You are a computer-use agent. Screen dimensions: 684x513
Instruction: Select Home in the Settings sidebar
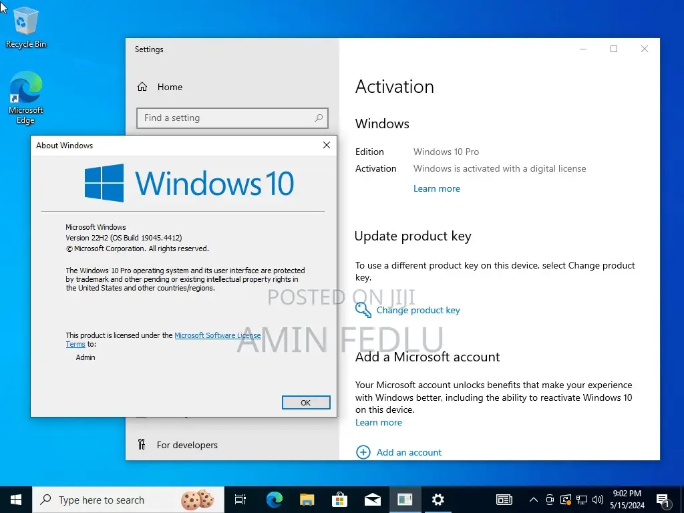170,87
